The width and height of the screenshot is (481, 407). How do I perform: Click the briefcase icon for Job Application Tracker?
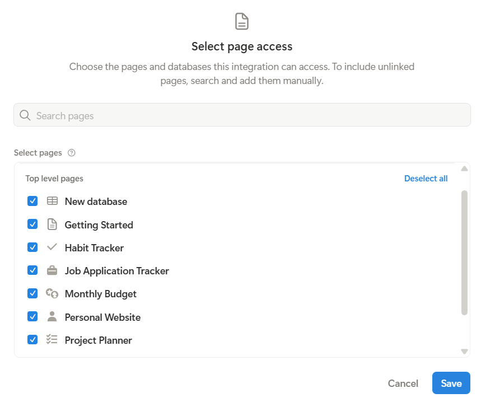[x=52, y=270]
